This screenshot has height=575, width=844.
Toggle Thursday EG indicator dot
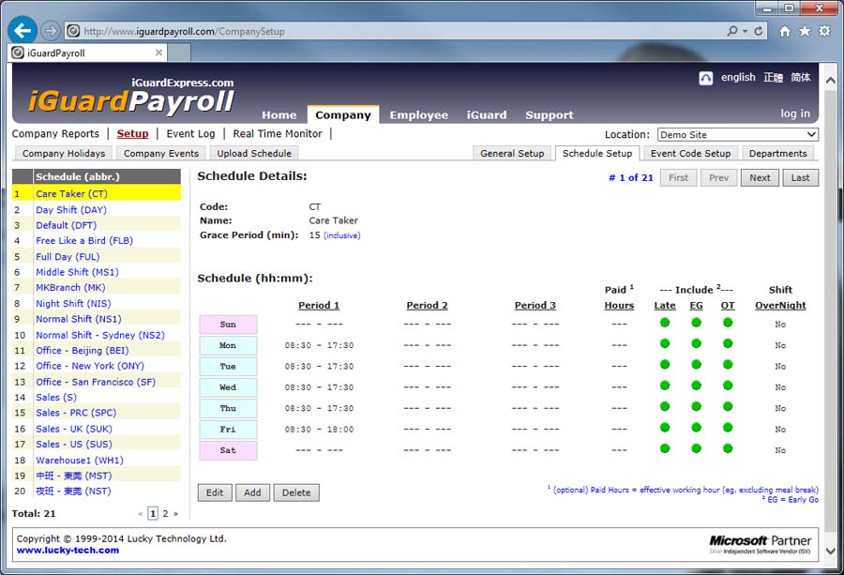697,406
